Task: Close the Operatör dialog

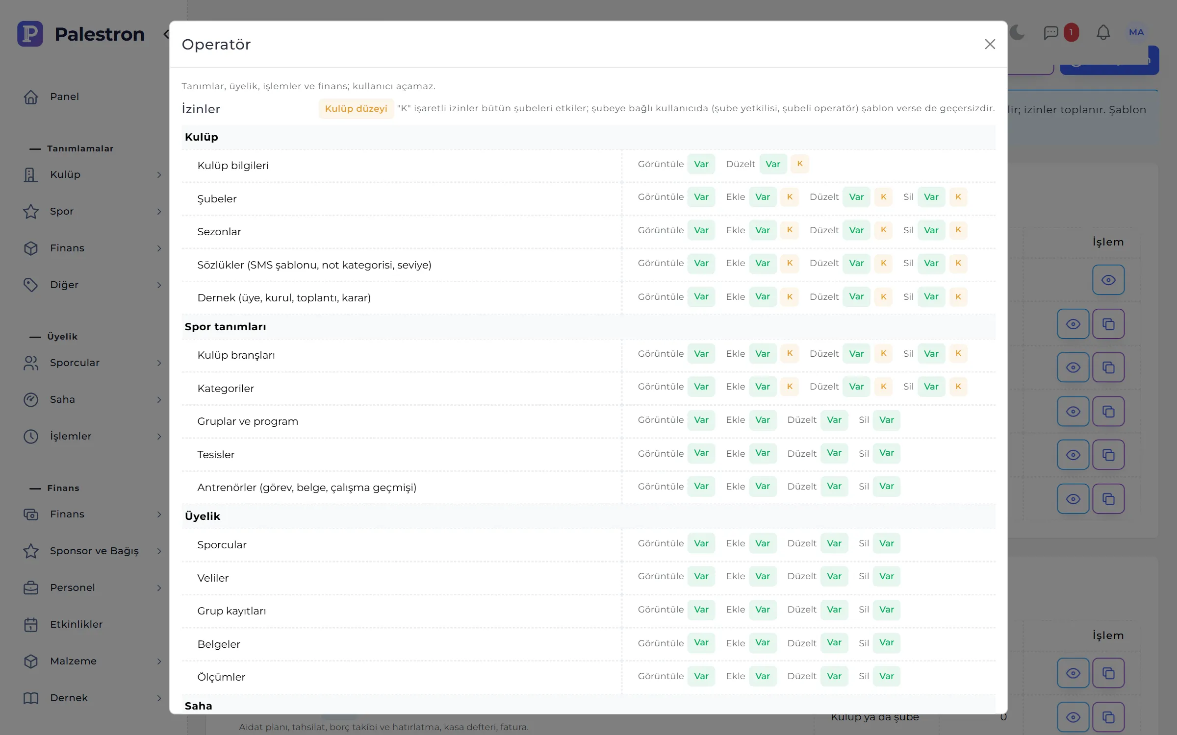Action: [x=990, y=44]
